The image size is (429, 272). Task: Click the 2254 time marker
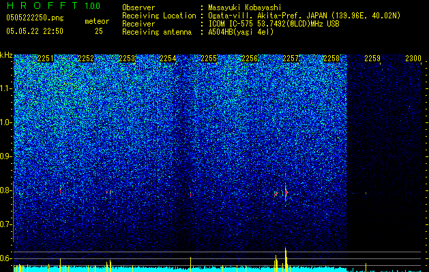click(168, 58)
